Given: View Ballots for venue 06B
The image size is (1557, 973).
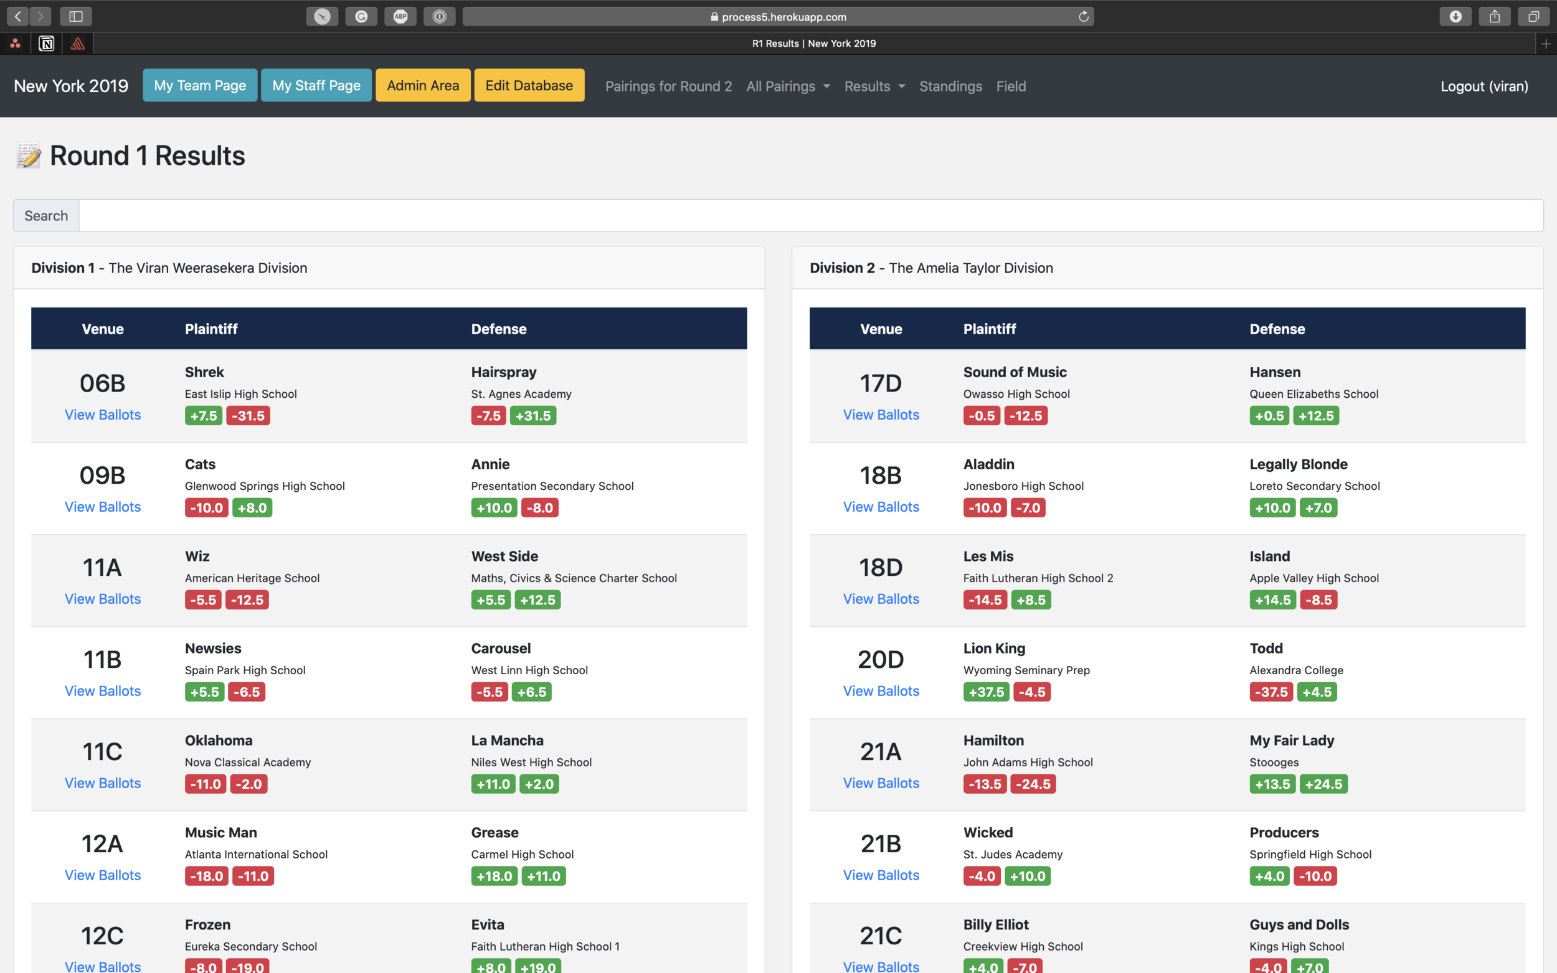Looking at the screenshot, I should tap(102, 415).
